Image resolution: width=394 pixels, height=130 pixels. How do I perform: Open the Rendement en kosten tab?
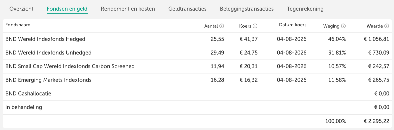coord(128,9)
